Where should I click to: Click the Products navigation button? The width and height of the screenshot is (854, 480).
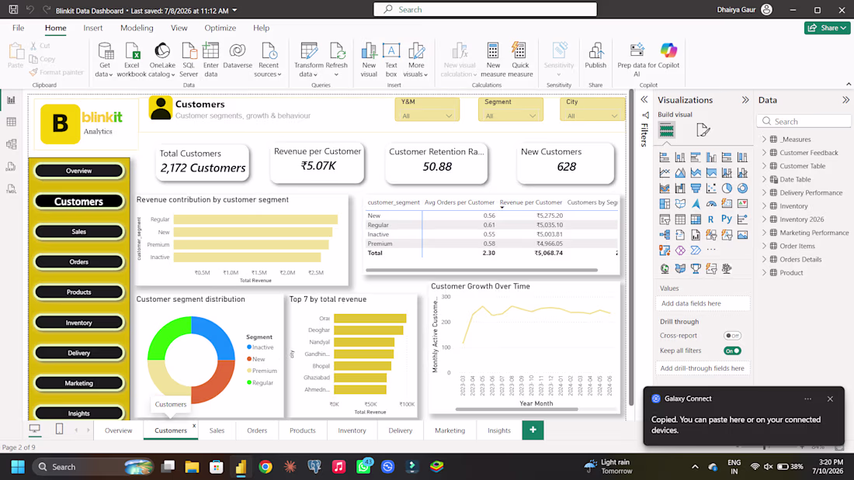point(79,292)
